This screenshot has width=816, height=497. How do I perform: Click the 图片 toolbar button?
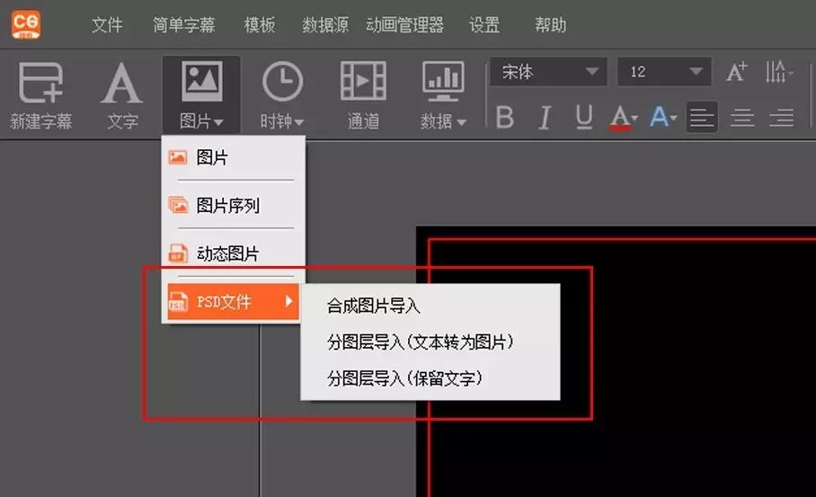[x=201, y=95]
